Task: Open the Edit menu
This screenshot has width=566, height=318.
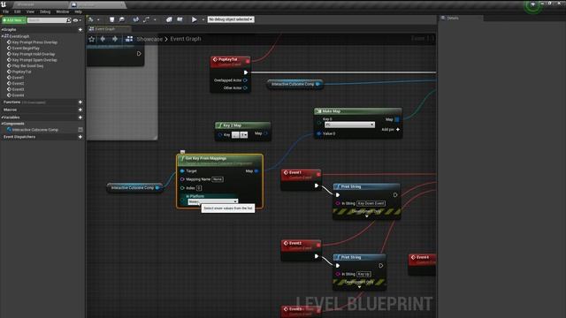Action: [x=18, y=11]
